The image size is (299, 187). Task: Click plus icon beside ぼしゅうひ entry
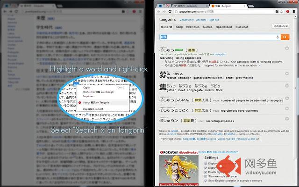pos(287,119)
